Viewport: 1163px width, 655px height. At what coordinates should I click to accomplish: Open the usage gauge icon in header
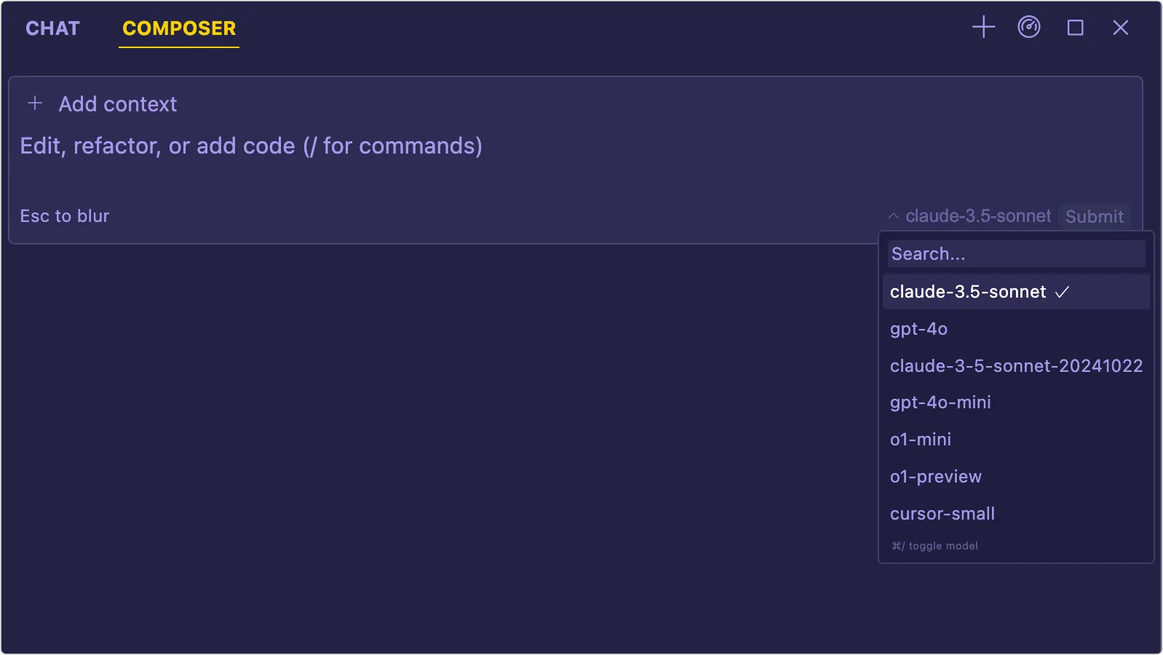tap(1029, 28)
